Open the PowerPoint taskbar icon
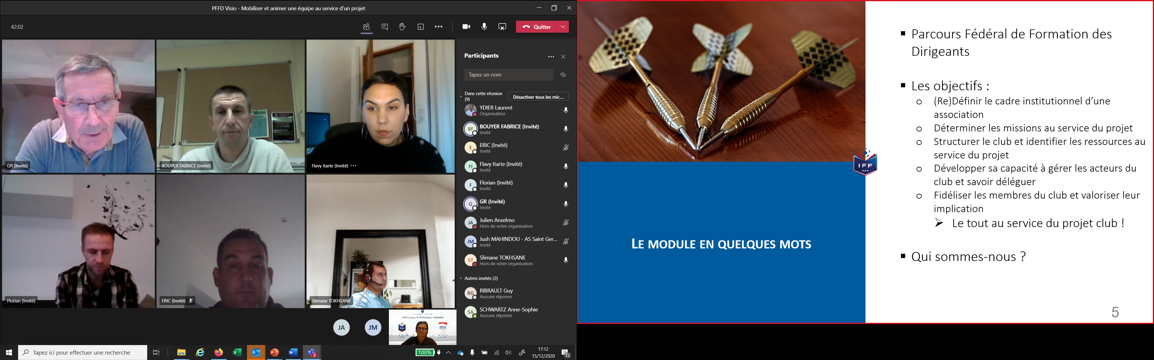 275,352
